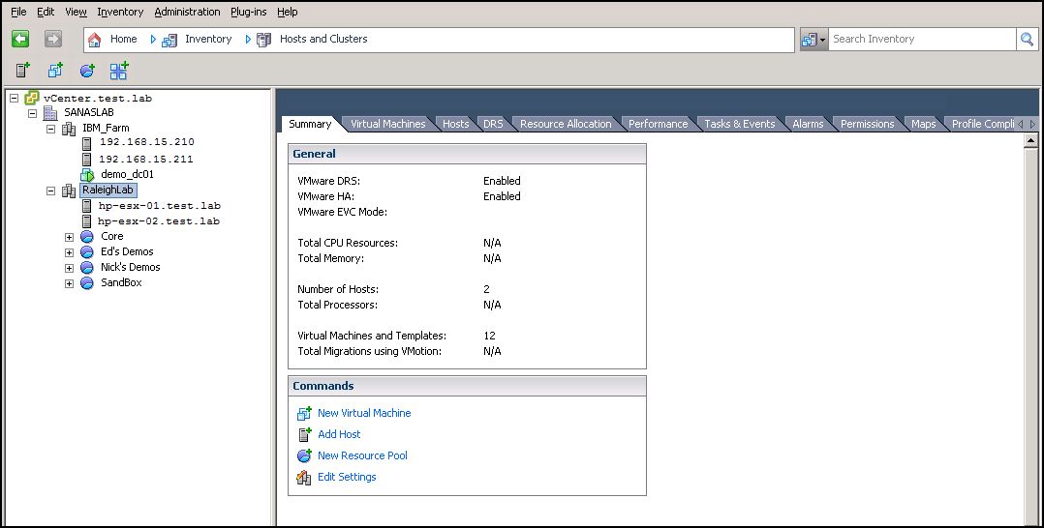The height and width of the screenshot is (528, 1044).
Task: Click the green Back navigation arrow
Action: tap(20, 39)
